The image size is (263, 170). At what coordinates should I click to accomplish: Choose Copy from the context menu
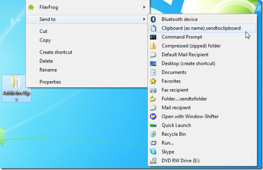pyautogui.click(x=87, y=40)
